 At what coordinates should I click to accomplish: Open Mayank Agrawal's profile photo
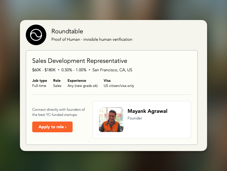111,120
